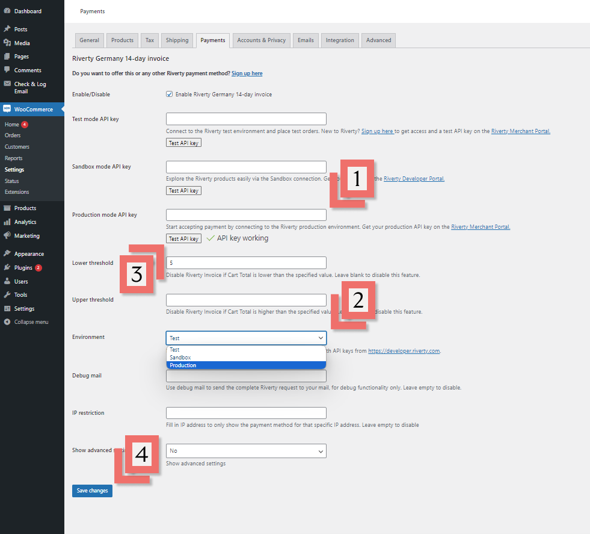Click the Posts pin icon

[7, 29]
